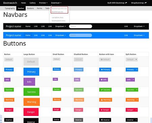Focus the search field in blue navbar
152x123 pixels.
point(80,35)
